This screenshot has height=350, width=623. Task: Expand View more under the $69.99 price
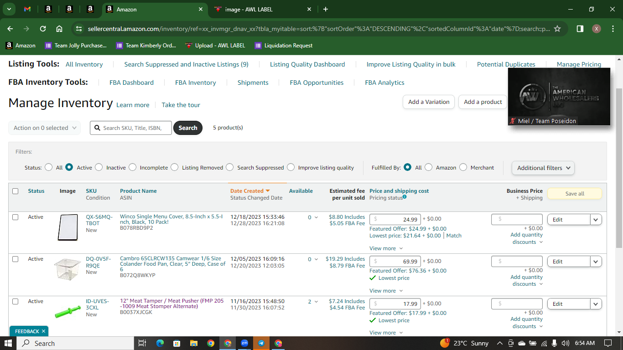coord(386,291)
